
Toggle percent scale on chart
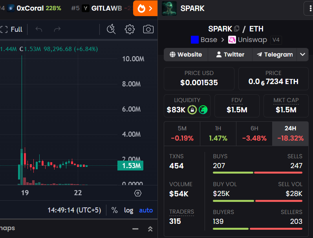coord(114,210)
